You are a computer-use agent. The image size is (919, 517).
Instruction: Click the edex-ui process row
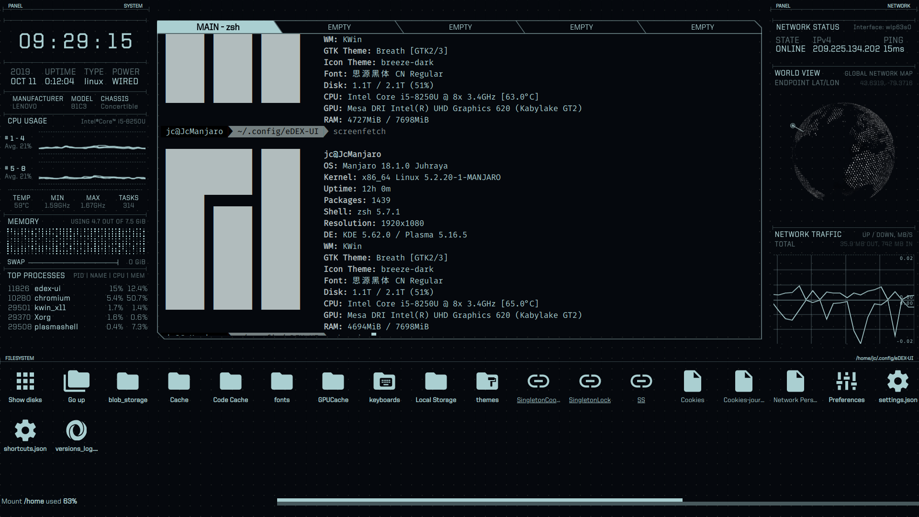point(77,289)
